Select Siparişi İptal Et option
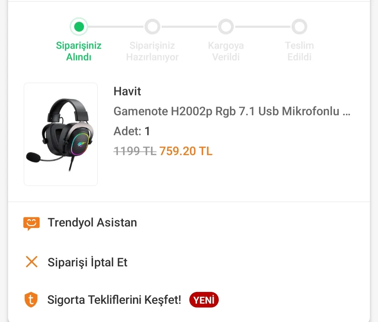The image size is (378, 322). 87,262
